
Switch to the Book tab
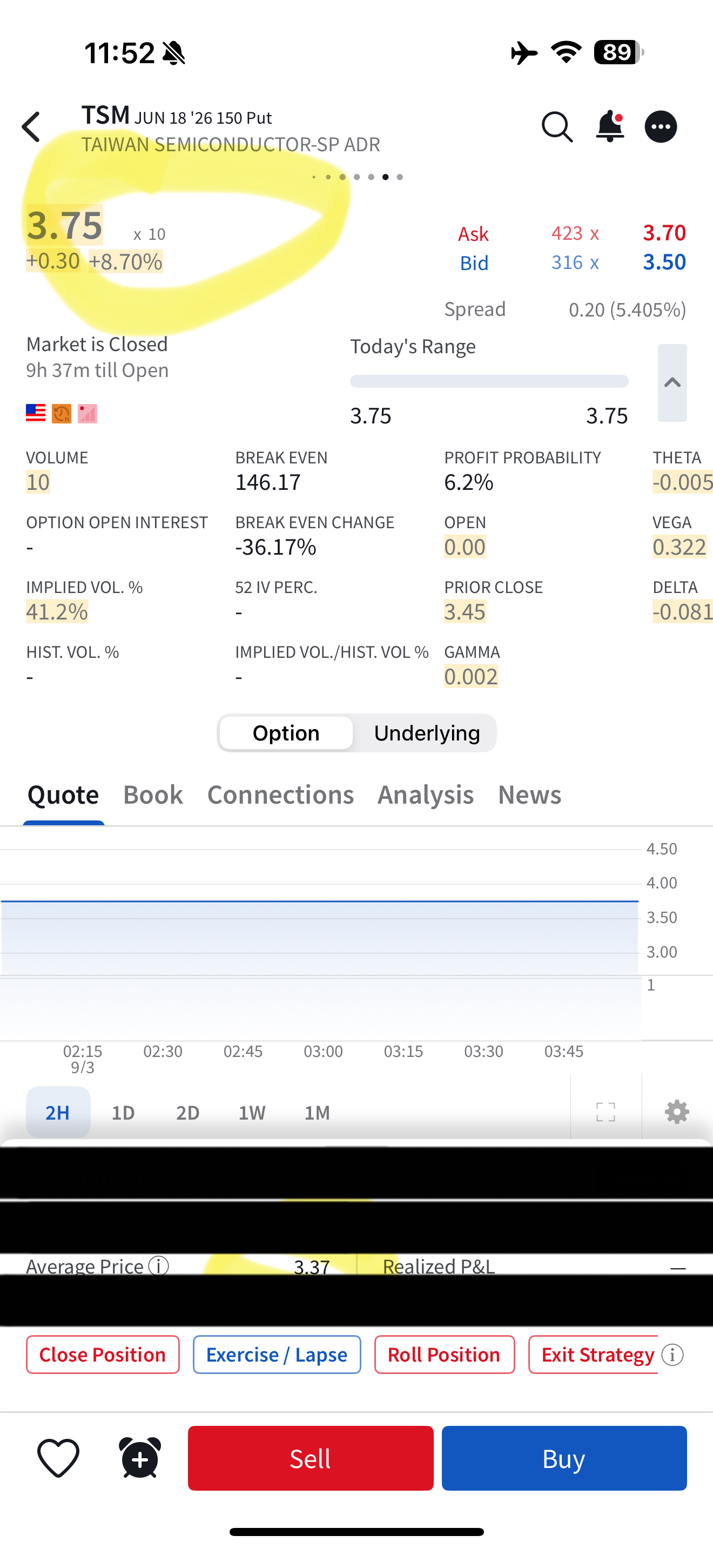click(x=153, y=794)
